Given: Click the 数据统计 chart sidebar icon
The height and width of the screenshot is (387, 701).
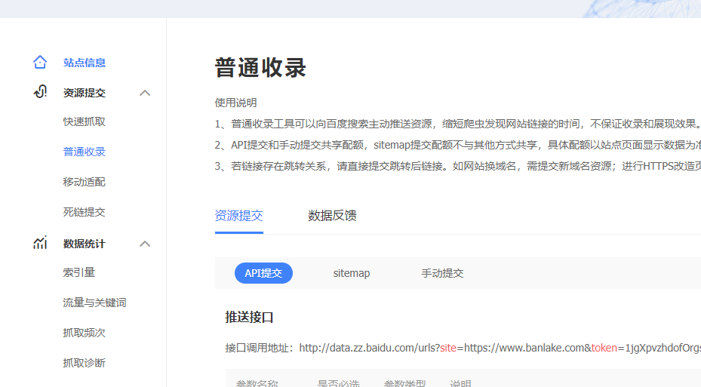Looking at the screenshot, I should (x=40, y=243).
